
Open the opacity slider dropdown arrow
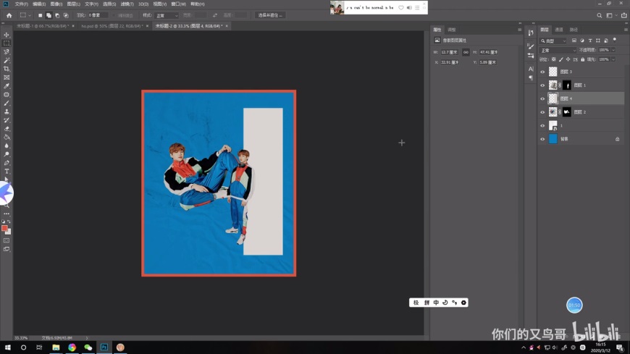[613, 50]
